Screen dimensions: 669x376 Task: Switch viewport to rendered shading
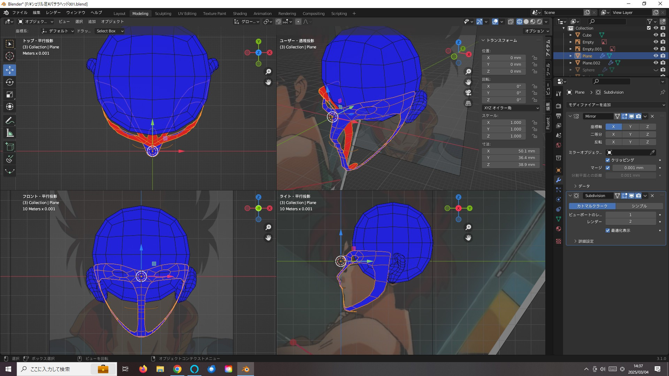[539, 22]
